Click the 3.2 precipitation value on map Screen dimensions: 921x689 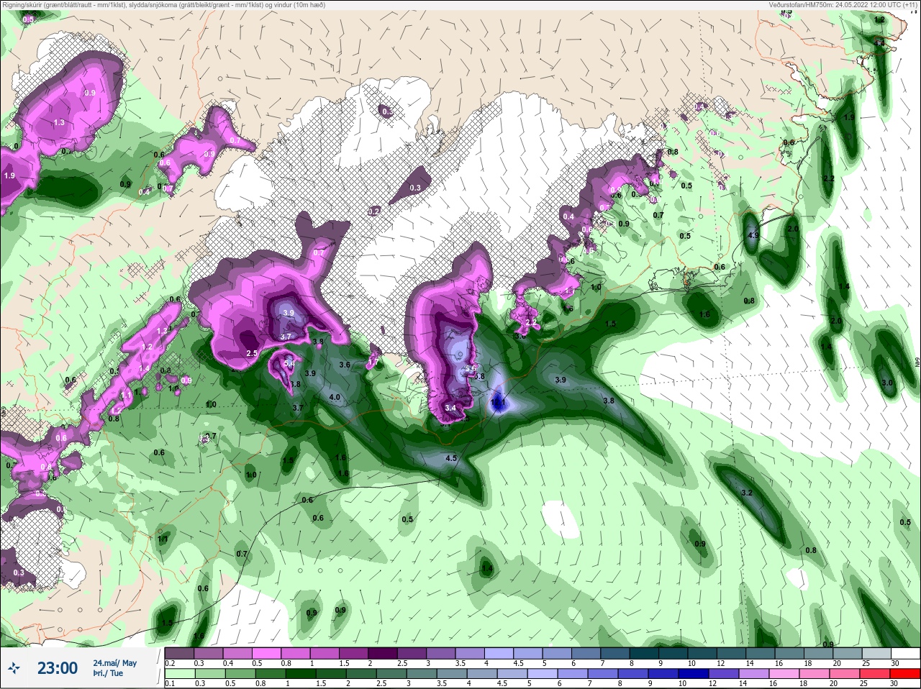pyautogui.click(x=746, y=493)
